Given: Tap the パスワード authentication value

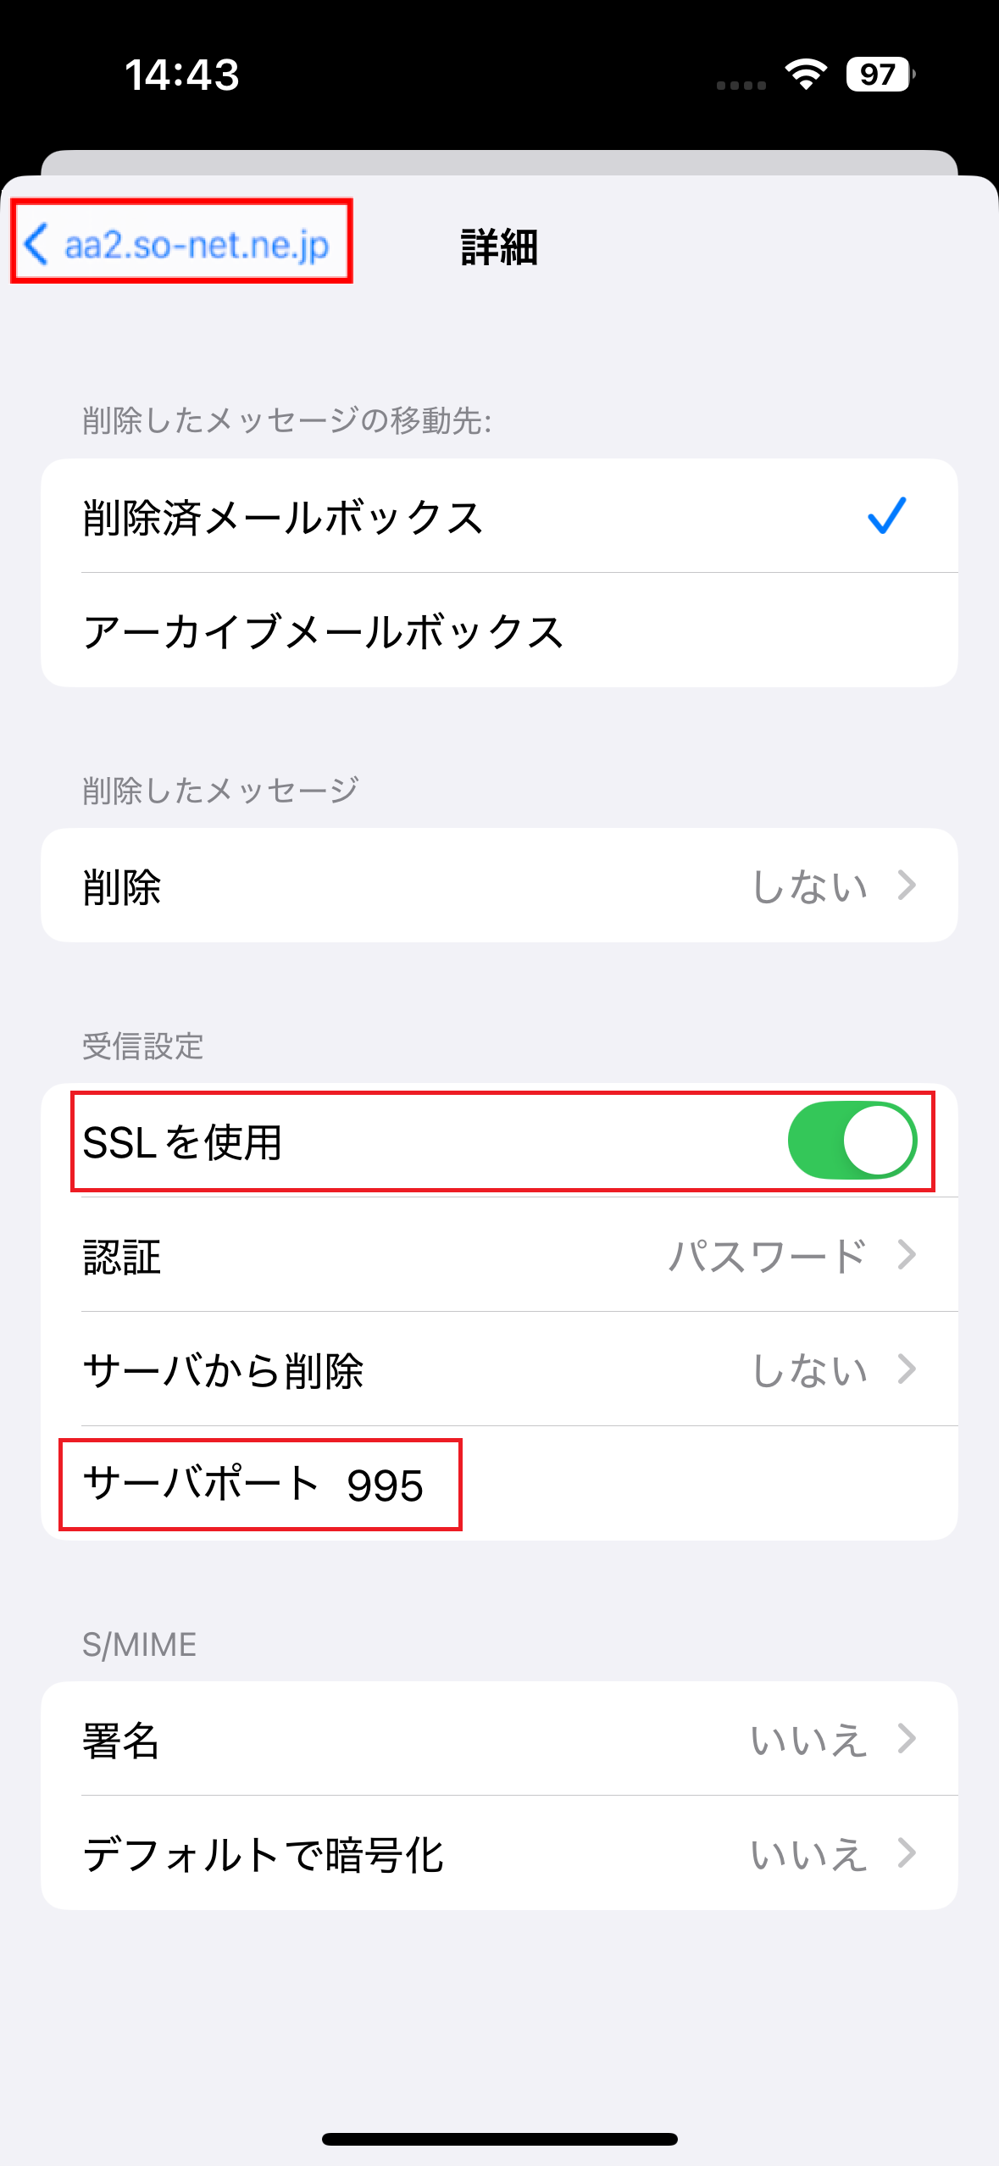Looking at the screenshot, I should 767,1256.
